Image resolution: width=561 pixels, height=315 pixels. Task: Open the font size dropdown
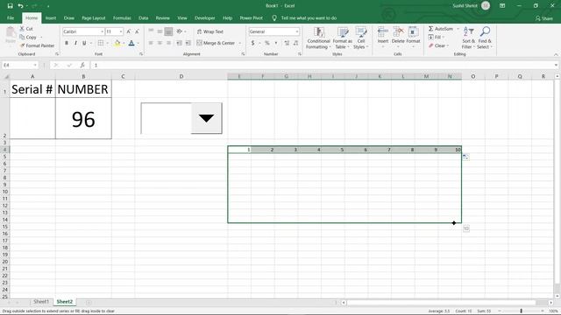click(121, 31)
